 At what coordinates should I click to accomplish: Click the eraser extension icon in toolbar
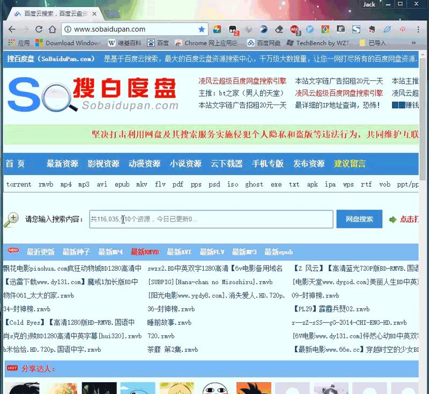(278, 29)
